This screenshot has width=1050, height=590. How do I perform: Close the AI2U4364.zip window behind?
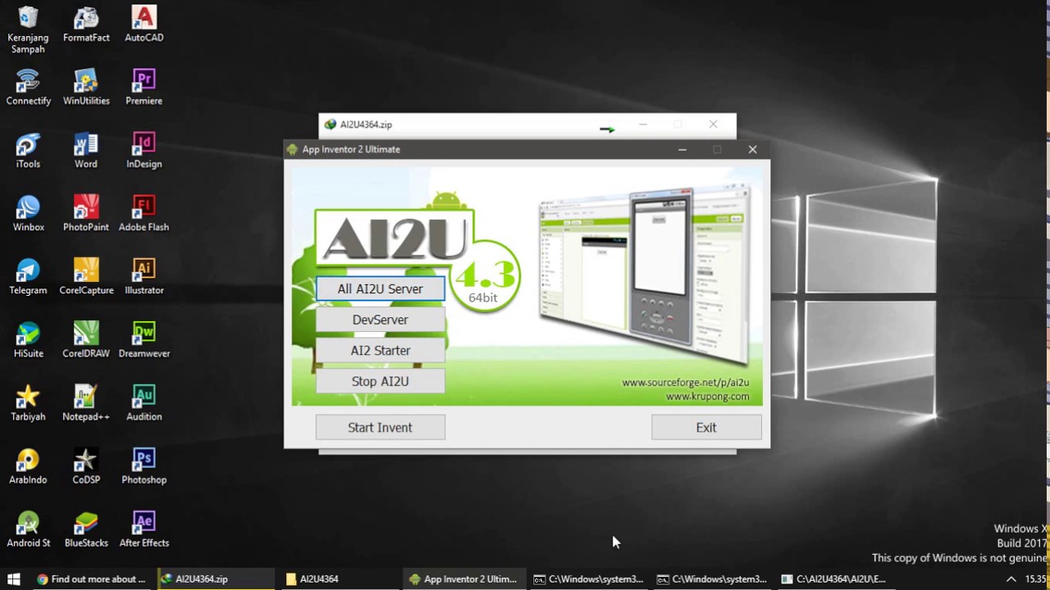[713, 125]
